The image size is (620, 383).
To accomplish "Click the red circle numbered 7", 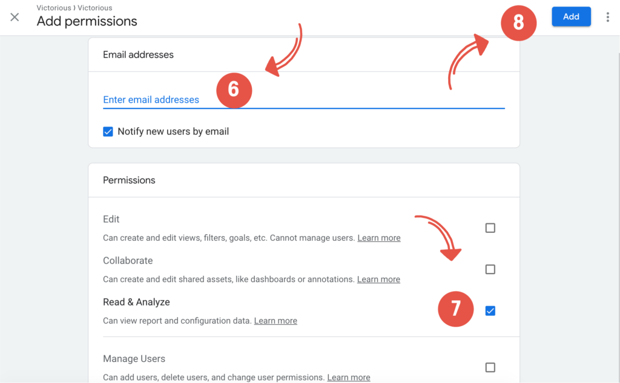I will tap(455, 309).
